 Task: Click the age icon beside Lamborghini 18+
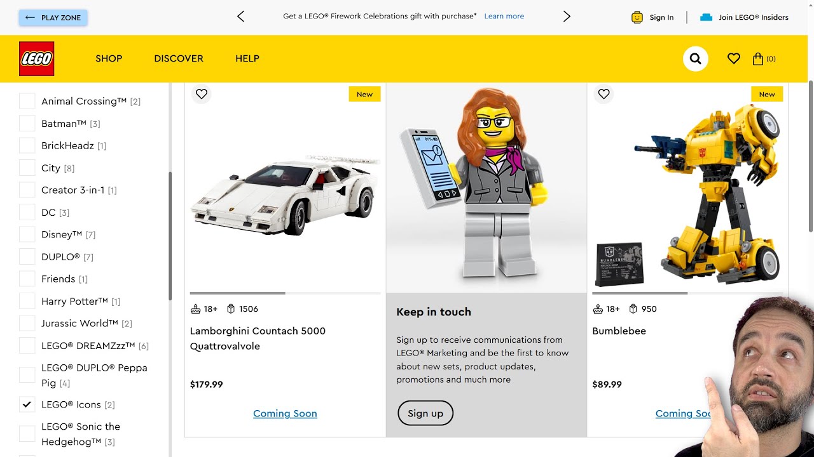(x=195, y=309)
